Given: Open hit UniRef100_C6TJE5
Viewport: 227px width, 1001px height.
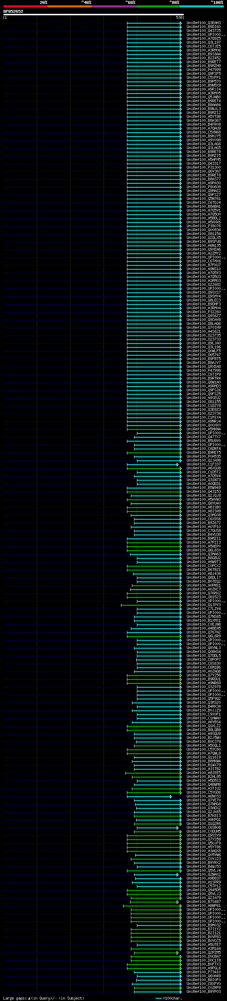Looking at the screenshot, I should tap(204, 46).
